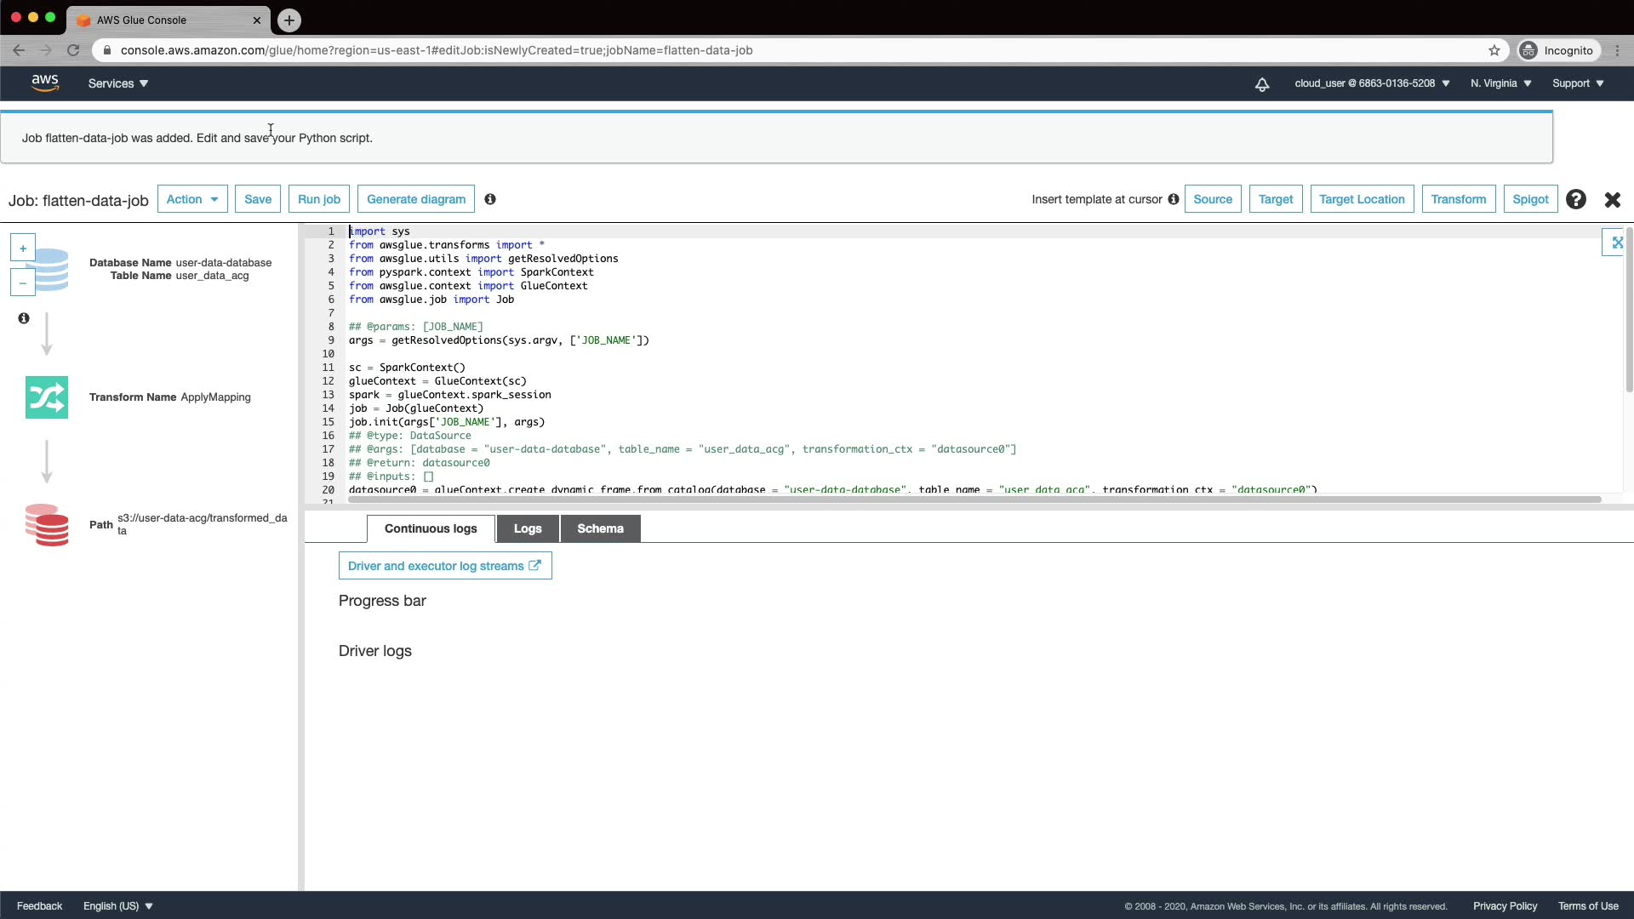This screenshot has height=919, width=1634.
Task: Switch to the Schema tab
Action: coord(600,528)
